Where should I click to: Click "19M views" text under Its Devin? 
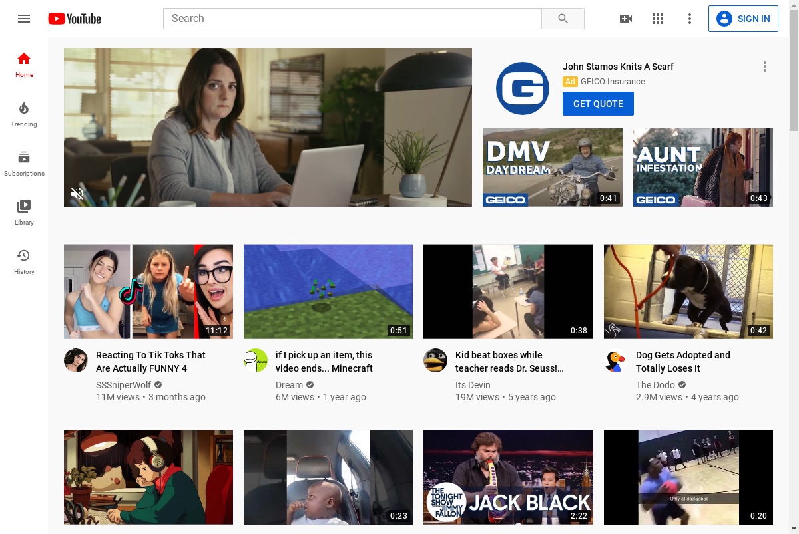(x=477, y=397)
